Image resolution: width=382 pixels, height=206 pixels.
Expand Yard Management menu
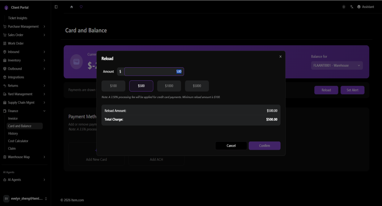(x=25, y=94)
